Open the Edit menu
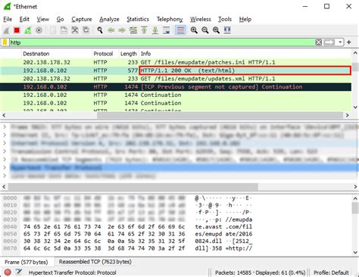The image size is (359, 277). 24,20
